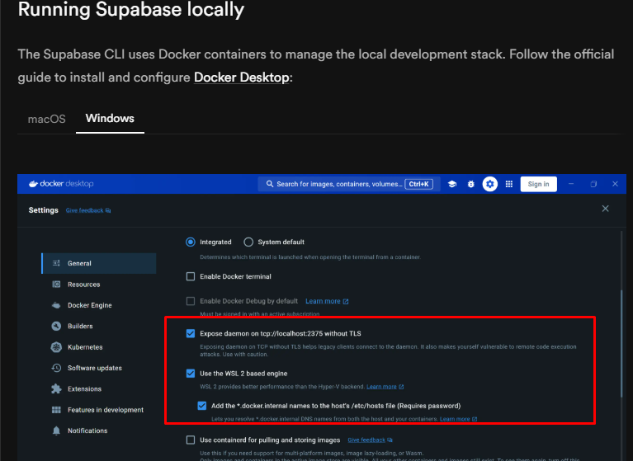Screen dimensions: 633x461
Task: Minimize the Docker Desktop window
Action: [571, 184]
